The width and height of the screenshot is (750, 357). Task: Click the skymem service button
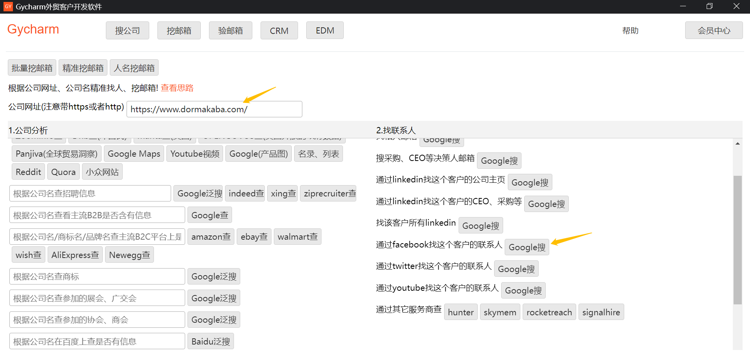500,312
